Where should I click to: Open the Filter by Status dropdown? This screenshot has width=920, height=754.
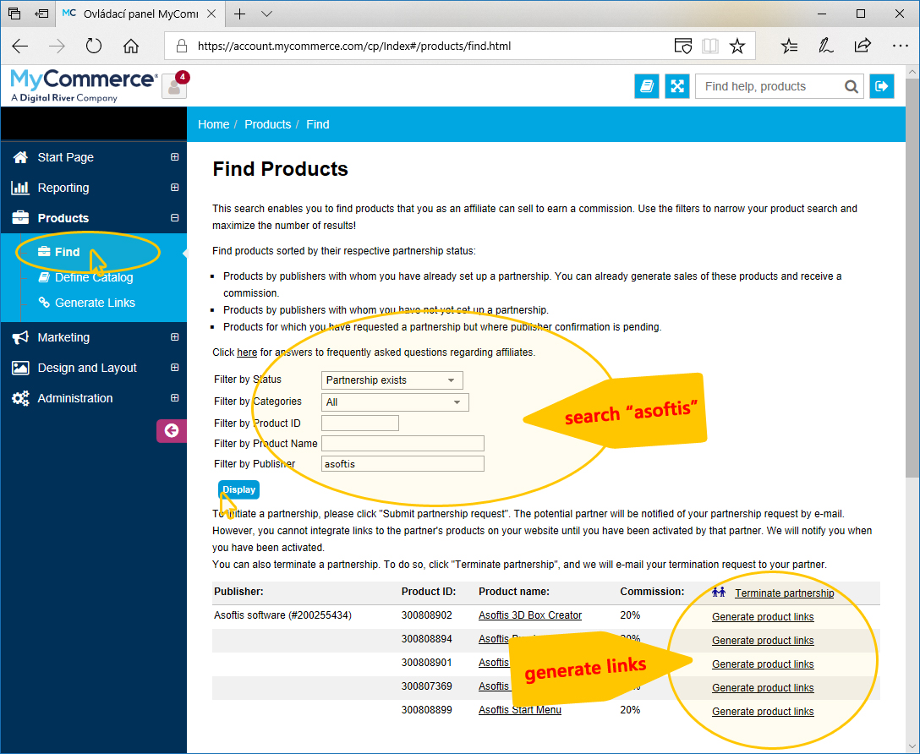(392, 380)
